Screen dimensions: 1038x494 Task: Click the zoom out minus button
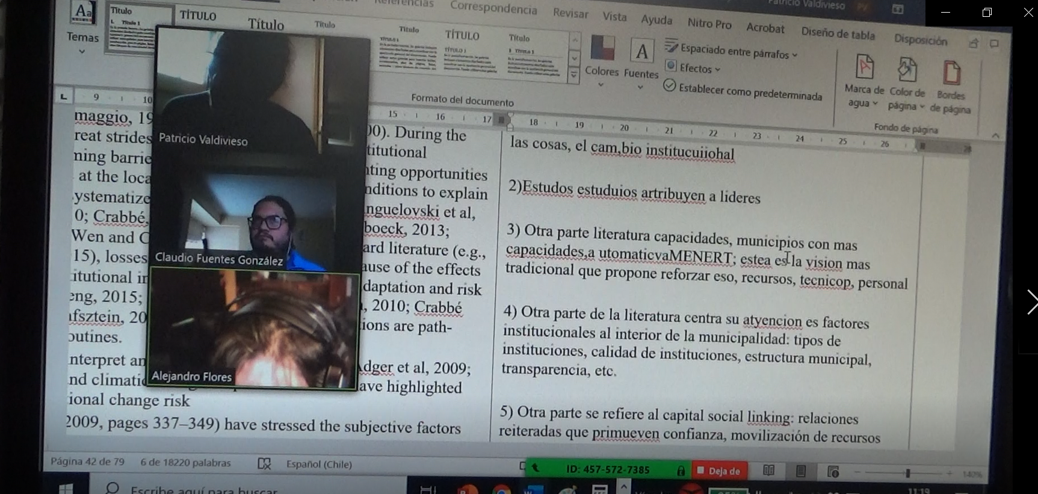[857, 473]
